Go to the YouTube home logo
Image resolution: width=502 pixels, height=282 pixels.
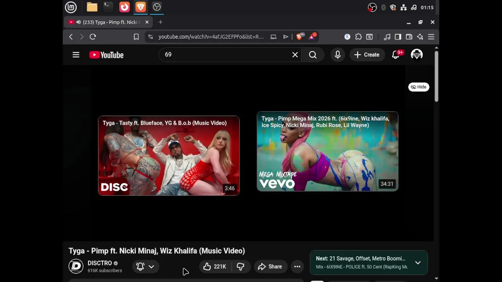(106, 55)
